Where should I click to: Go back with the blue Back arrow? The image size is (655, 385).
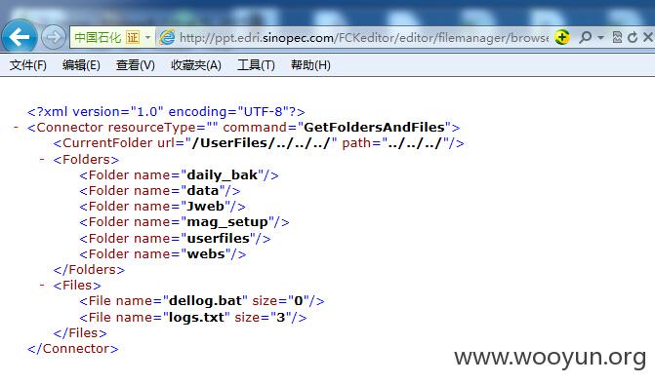(x=20, y=37)
